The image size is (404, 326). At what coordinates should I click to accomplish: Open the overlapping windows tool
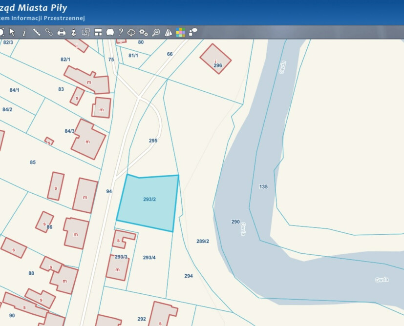pyautogui.click(x=85, y=32)
